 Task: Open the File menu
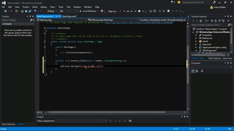[x=3, y=7]
